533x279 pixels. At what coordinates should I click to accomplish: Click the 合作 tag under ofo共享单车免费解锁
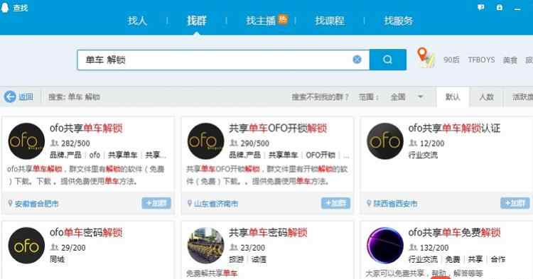click(498, 260)
